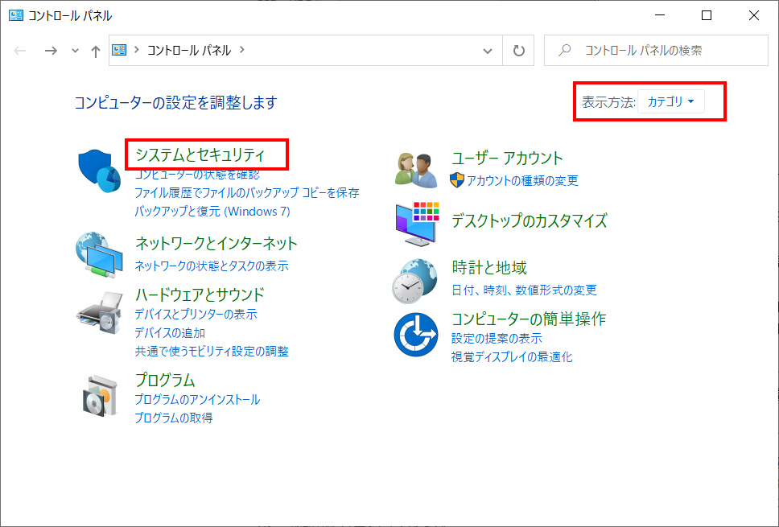Open プログラム category heading
The height and width of the screenshot is (527, 779).
pos(165,380)
